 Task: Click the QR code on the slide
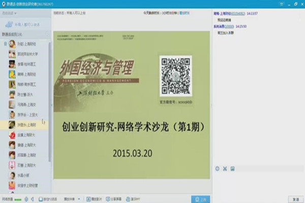(x=176, y=76)
